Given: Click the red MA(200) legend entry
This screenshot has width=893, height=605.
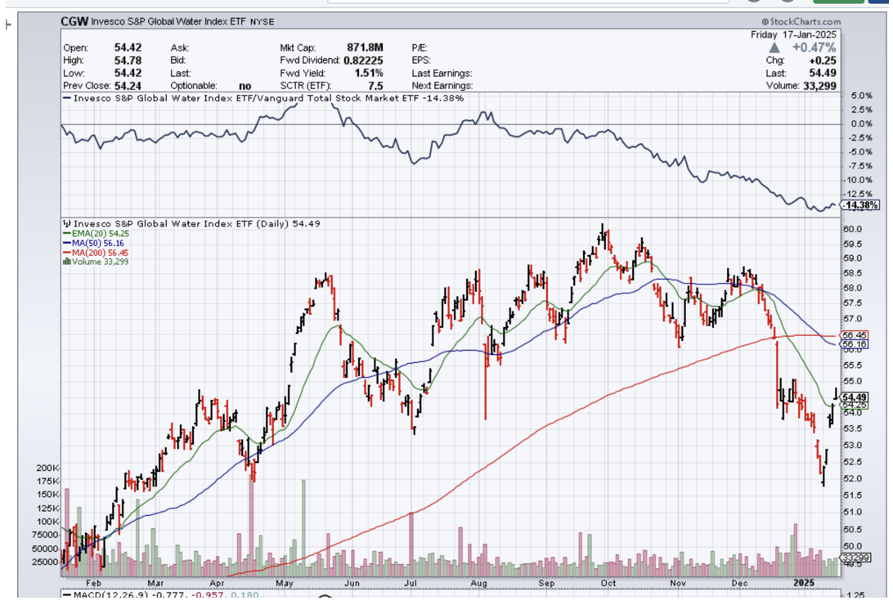Looking at the screenshot, I should 97,253.
